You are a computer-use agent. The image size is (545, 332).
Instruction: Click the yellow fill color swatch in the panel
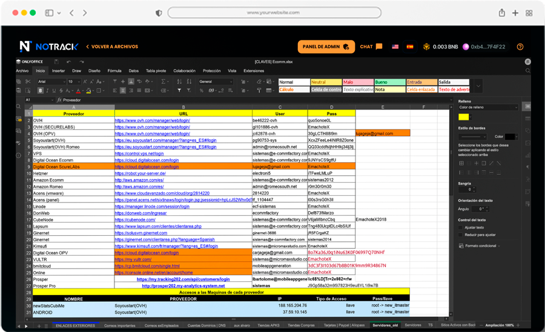coord(463,117)
